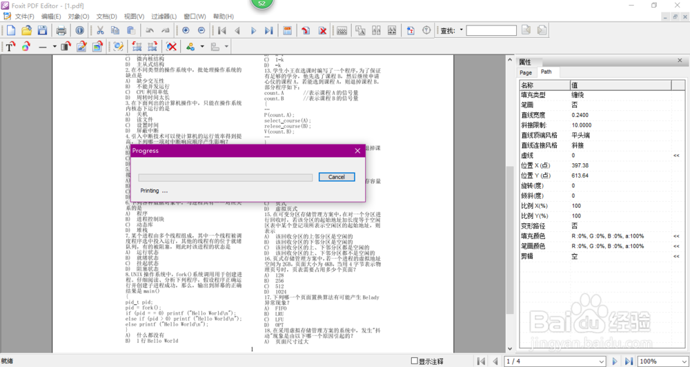
Task: Close the 属性 properties panel
Action: pos(680,61)
